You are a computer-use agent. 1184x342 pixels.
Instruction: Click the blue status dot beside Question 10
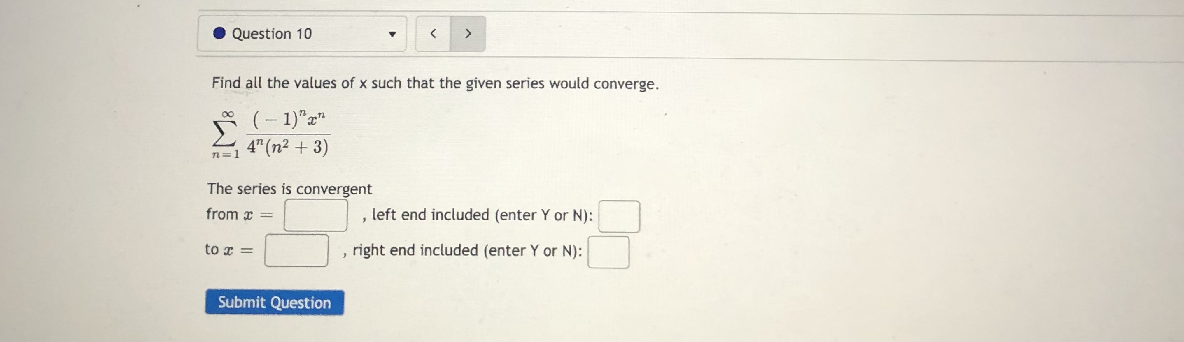click(220, 33)
